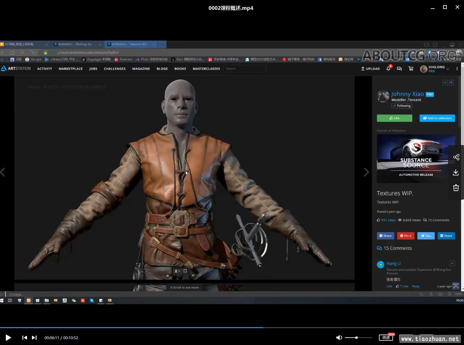This screenshot has height=345, width=464.
Task: Toggle the Following checkbox button
Action: (x=402, y=106)
